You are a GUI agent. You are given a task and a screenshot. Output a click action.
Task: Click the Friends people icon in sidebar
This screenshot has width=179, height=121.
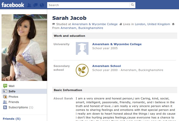click(5, 102)
